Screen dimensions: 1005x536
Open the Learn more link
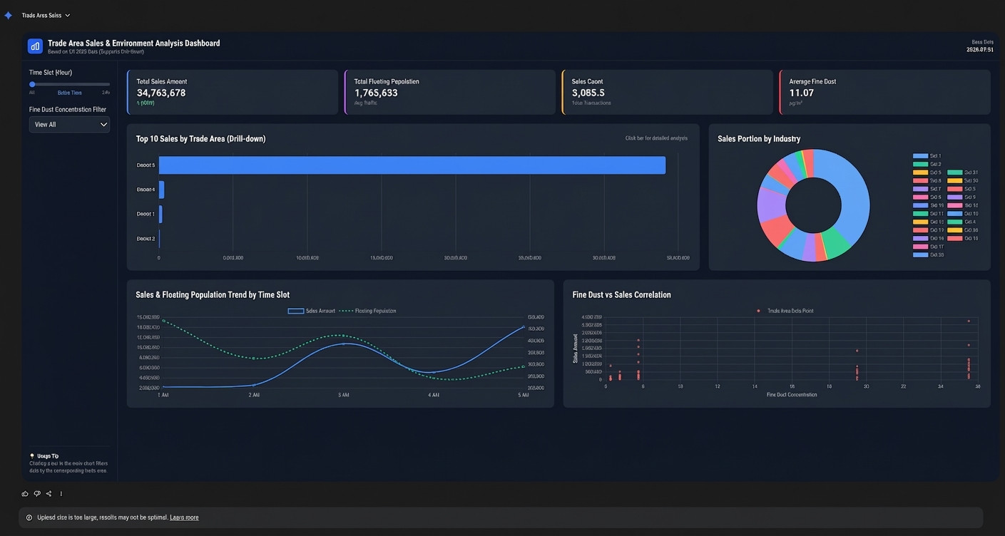(184, 517)
